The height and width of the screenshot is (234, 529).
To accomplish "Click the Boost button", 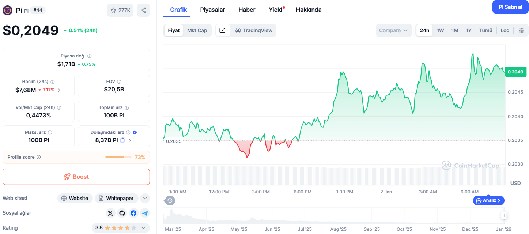I will (x=76, y=177).
